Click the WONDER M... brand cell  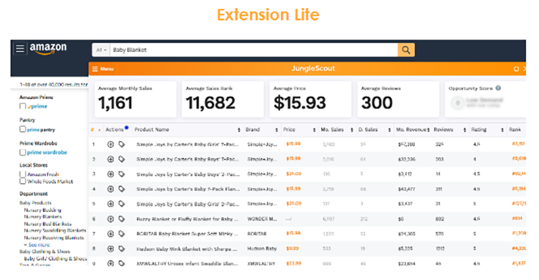pyautogui.click(x=262, y=219)
